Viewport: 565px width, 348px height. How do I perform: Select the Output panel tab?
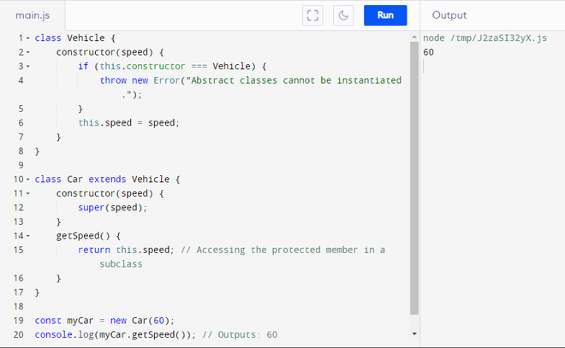pos(449,15)
